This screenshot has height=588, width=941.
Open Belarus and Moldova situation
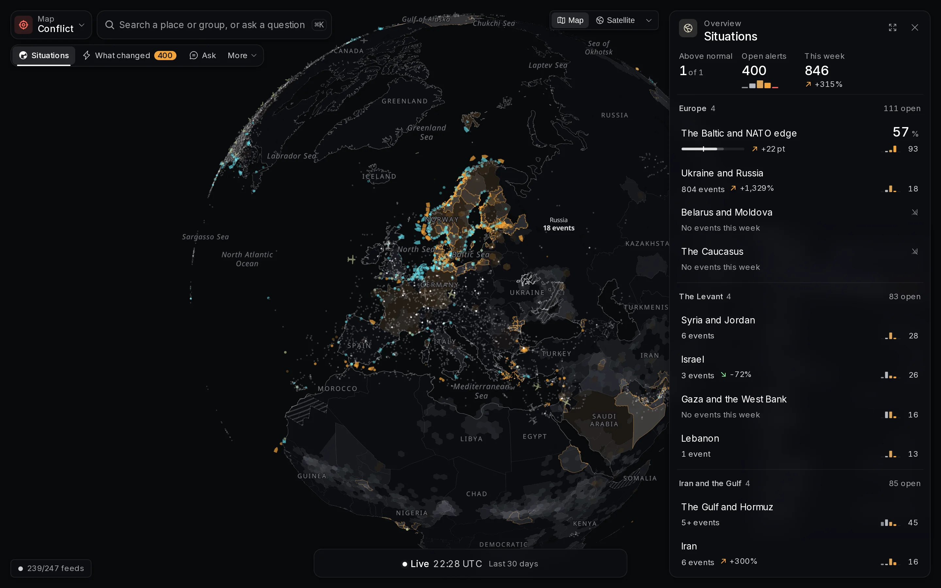coord(800,220)
